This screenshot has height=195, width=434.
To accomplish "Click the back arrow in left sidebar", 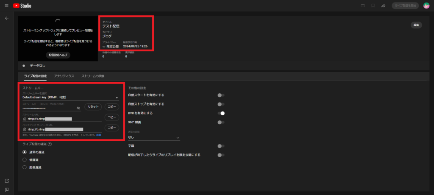I will [6, 19].
